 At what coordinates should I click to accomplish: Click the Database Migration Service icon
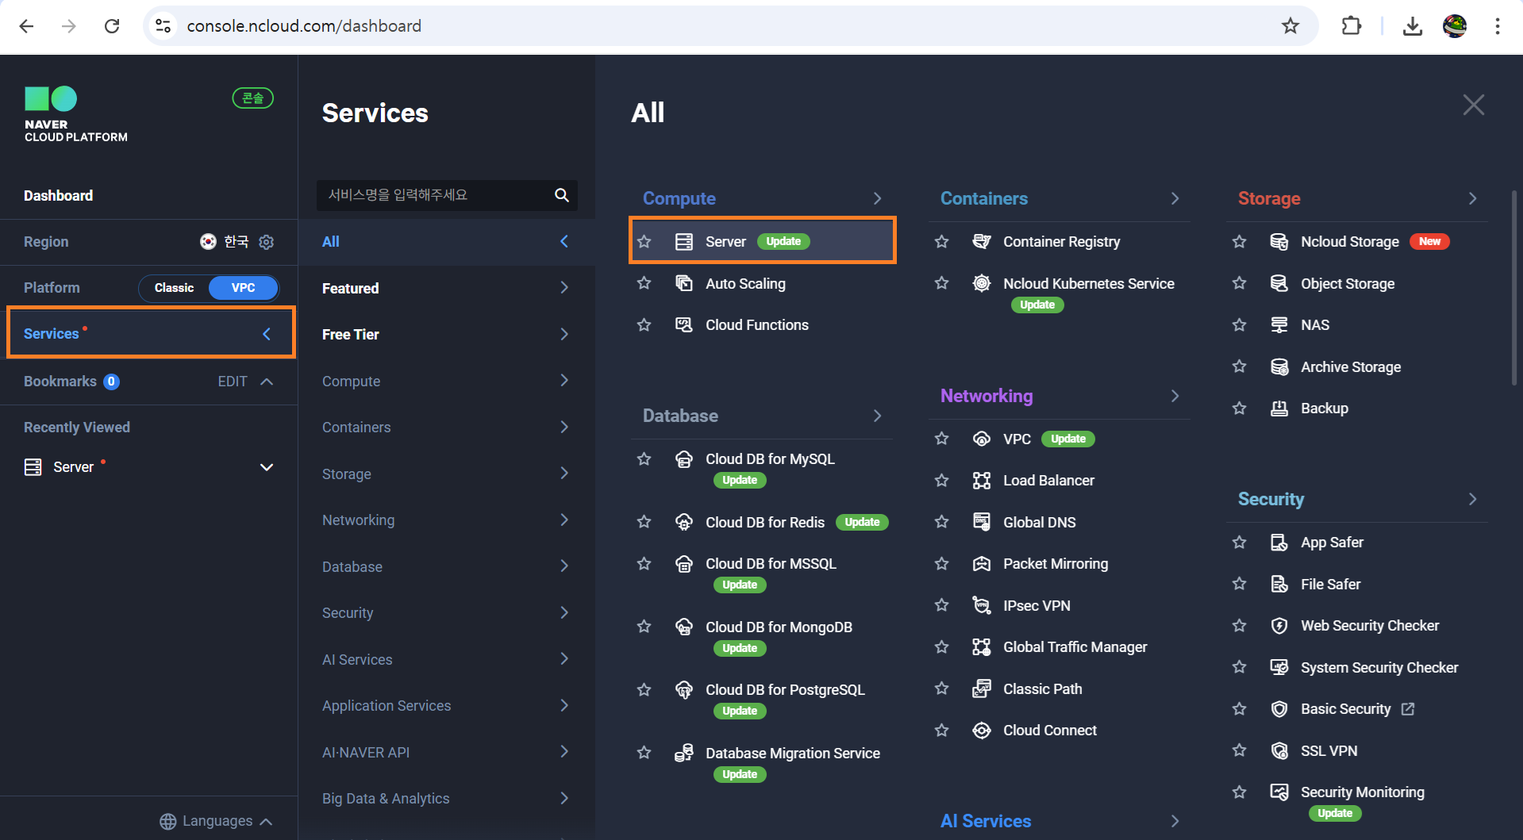(x=684, y=753)
